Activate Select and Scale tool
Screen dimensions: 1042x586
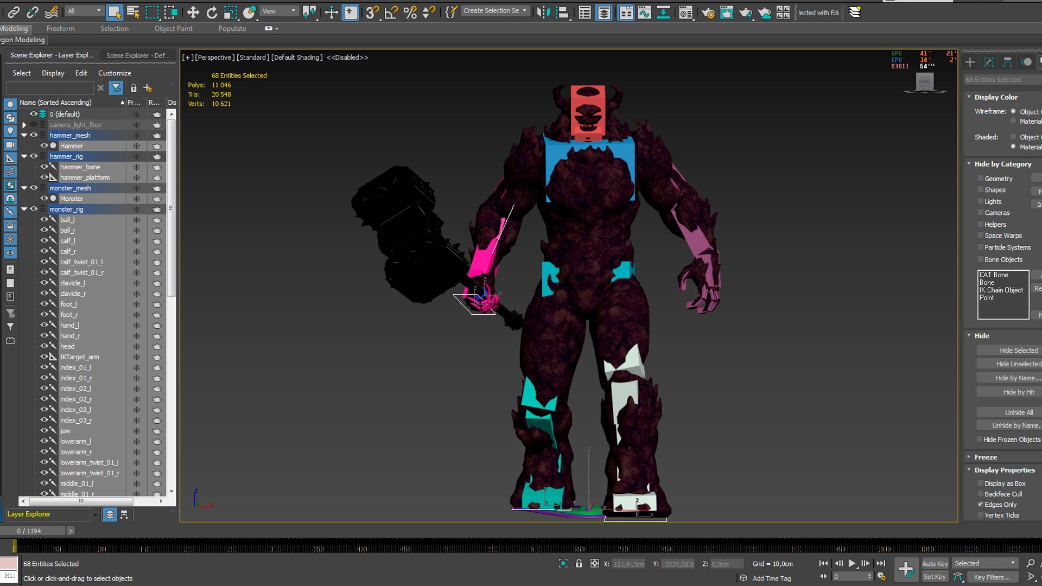[x=231, y=11]
